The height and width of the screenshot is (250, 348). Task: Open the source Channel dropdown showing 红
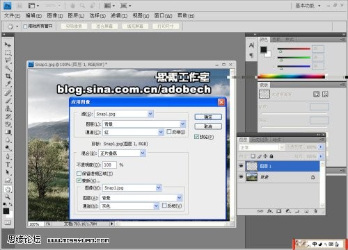(133, 132)
